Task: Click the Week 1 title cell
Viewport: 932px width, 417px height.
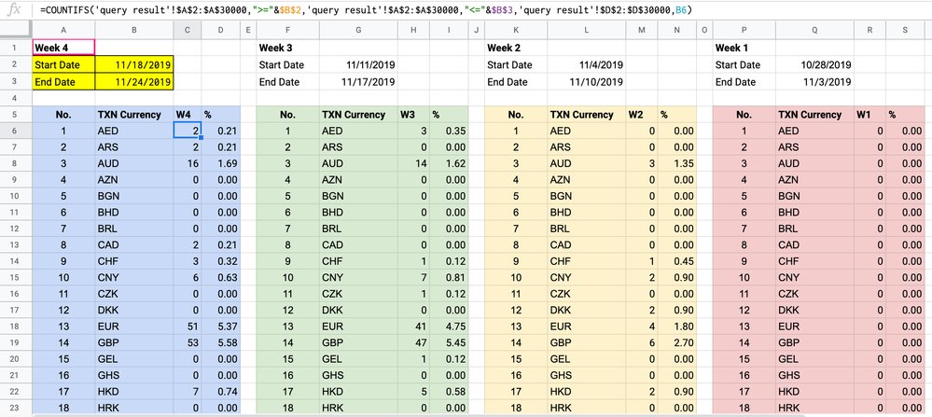Action: pos(744,48)
